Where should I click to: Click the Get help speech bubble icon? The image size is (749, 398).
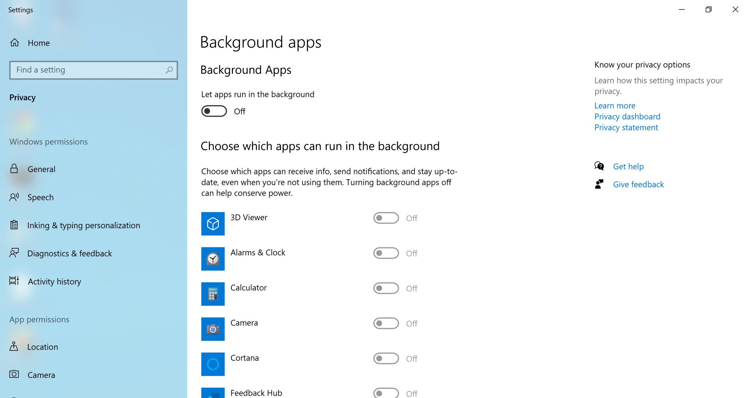pos(599,166)
